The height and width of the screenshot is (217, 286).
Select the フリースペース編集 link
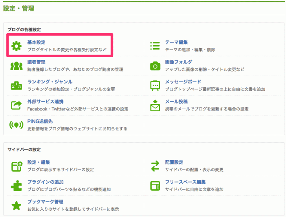tap(185, 182)
